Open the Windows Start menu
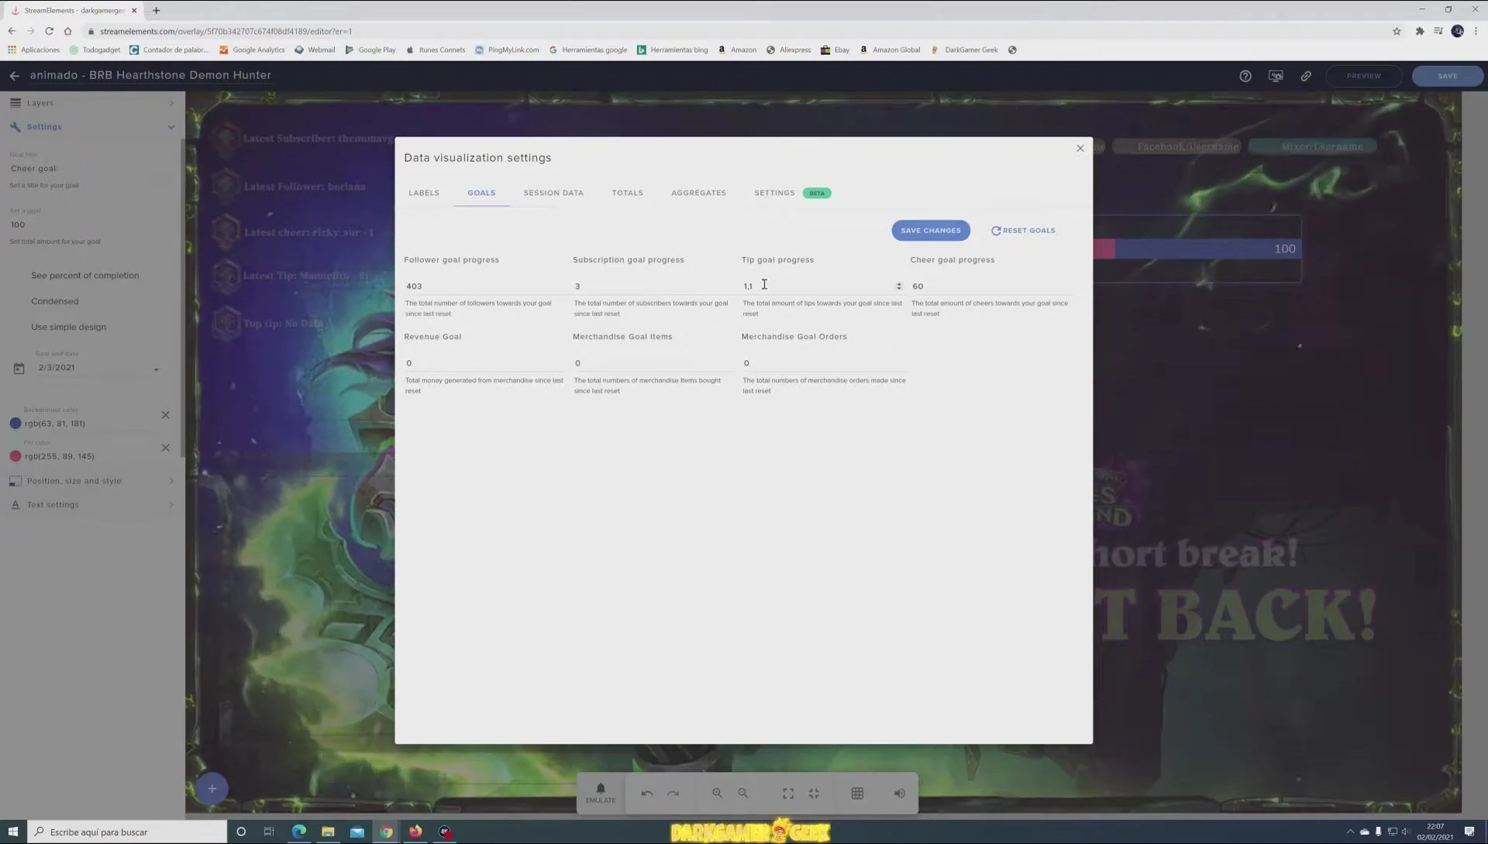Image resolution: width=1488 pixels, height=844 pixels. pos(13,832)
